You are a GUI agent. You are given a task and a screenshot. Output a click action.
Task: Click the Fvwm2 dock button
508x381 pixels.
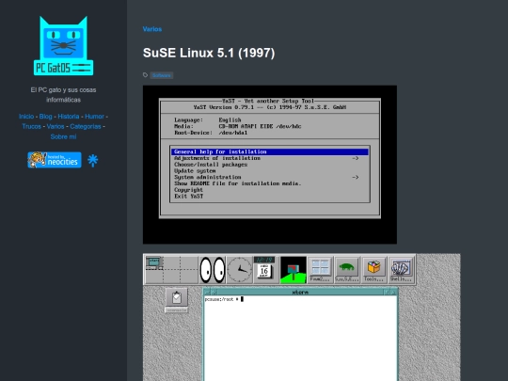(x=320, y=270)
